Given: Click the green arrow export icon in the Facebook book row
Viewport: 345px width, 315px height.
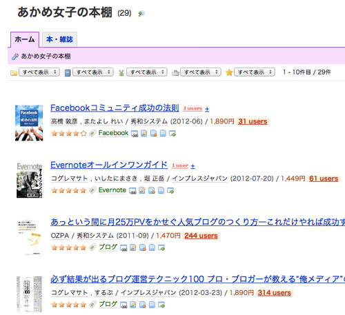Looking at the screenshot, I should [172, 133].
